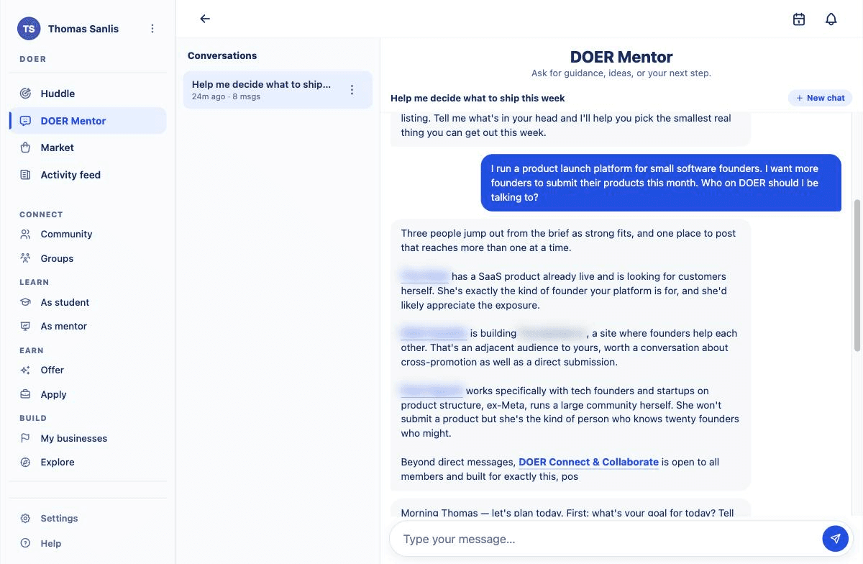Click the Community people icon
863x564 pixels.
[x=26, y=234]
